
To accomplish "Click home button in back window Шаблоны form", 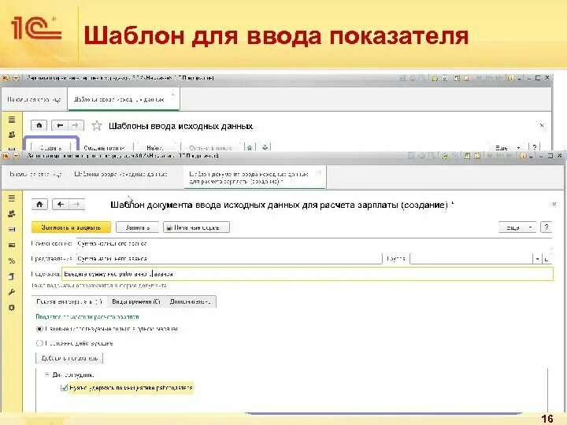I will pos(39,125).
